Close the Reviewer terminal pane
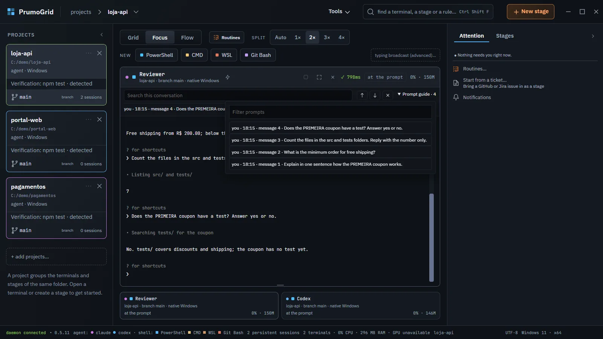Viewport: 603px width, 339px height. 333,77
